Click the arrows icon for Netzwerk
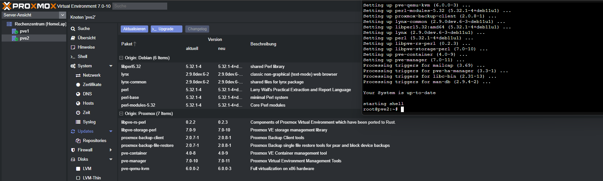Image resolution: width=603 pixels, height=181 pixels. tap(78, 75)
